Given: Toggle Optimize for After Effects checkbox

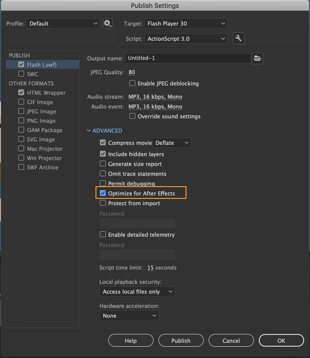Looking at the screenshot, I should click(103, 193).
